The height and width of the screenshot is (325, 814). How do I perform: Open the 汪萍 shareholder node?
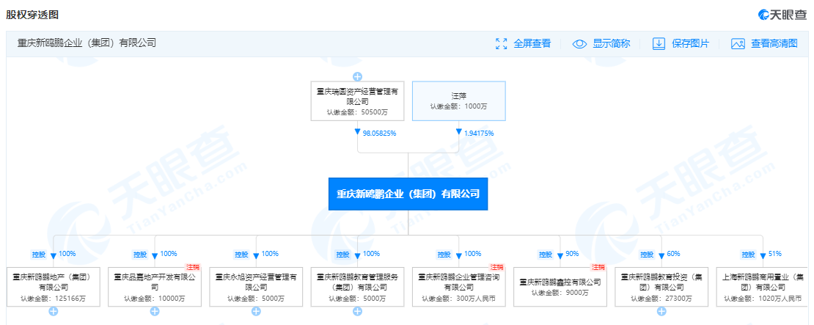pos(459,101)
